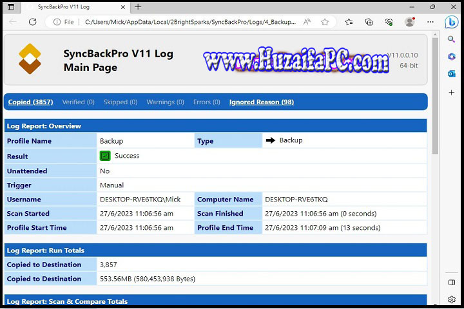Click the scrollbar up arrow
Viewport: 464px width, 309px height.
(x=435, y=35)
